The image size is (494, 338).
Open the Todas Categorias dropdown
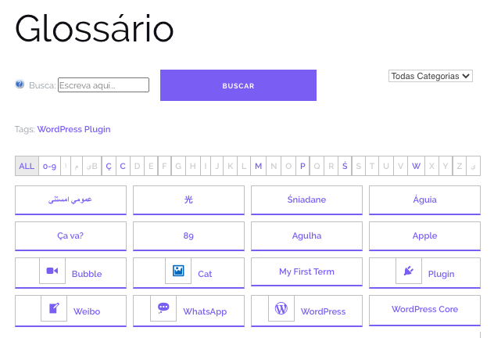click(x=431, y=76)
